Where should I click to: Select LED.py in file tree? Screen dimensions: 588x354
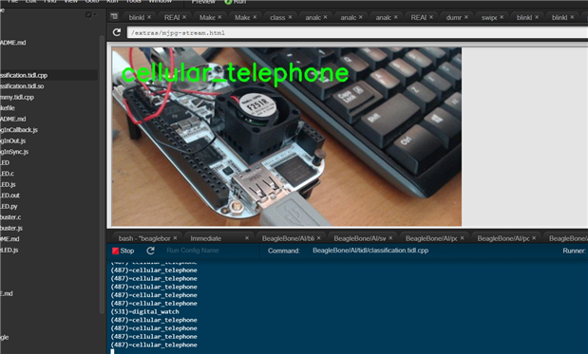9,206
